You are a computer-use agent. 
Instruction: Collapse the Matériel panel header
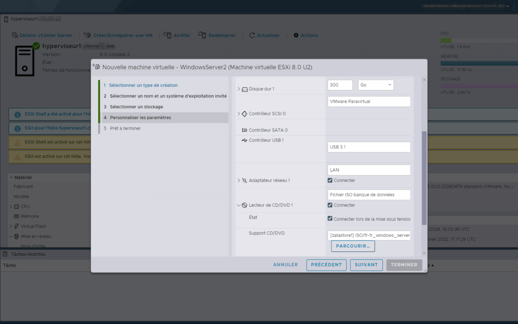(11, 178)
